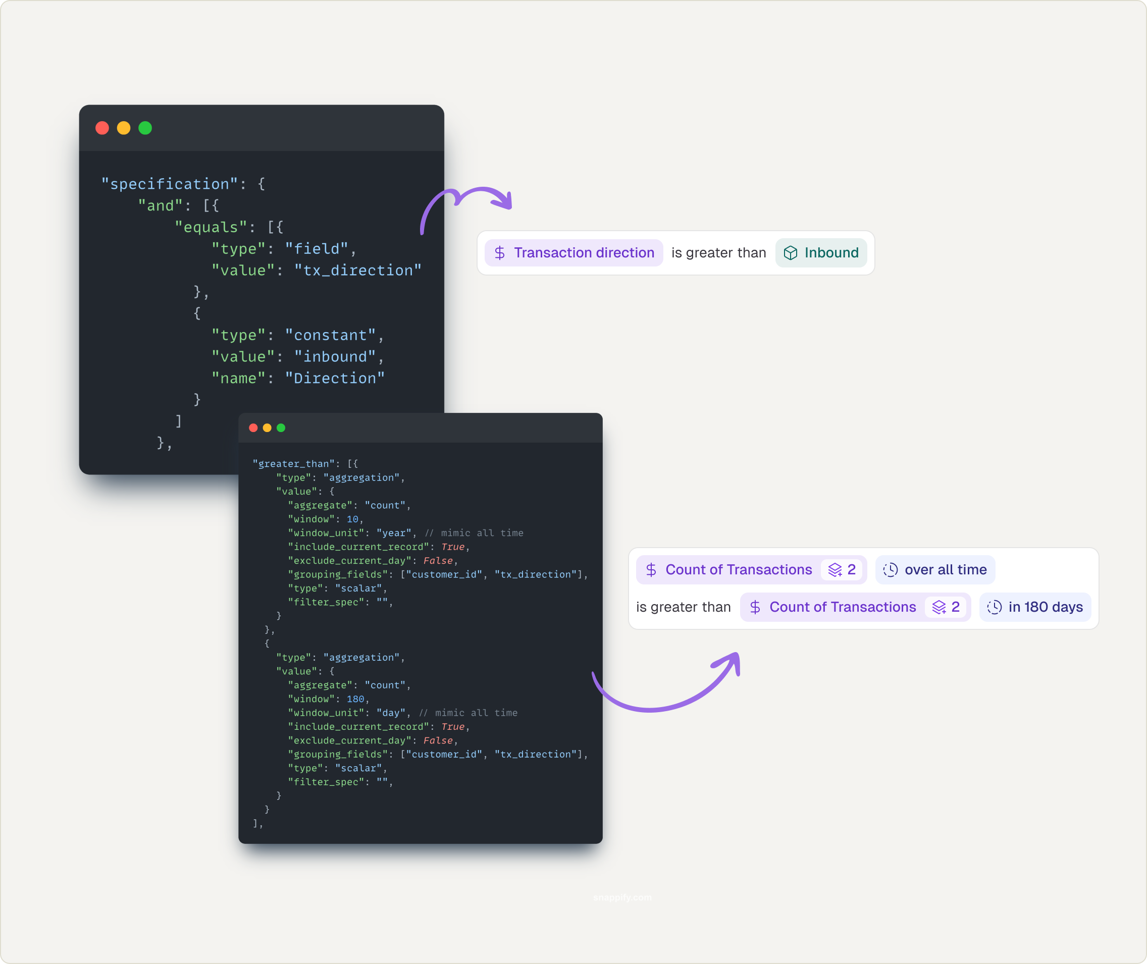Click the red close dot of the greater_than code window
Viewport: 1147px width, 964px height.
point(253,428)
